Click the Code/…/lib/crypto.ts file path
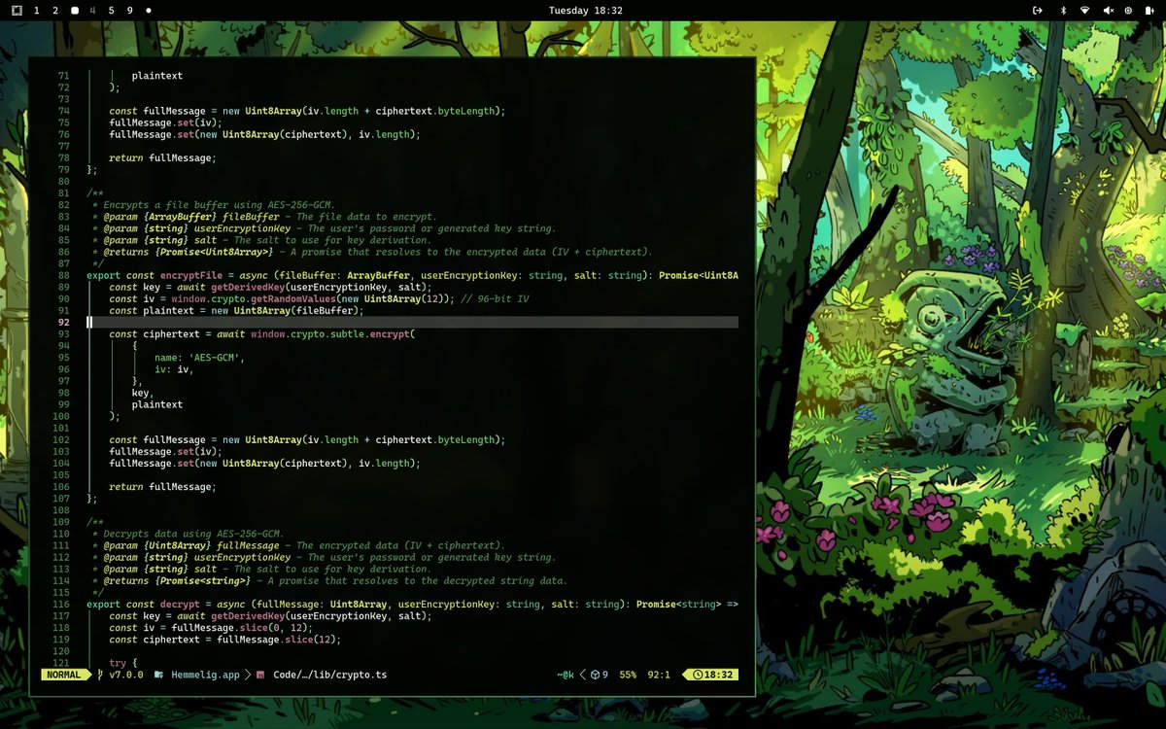Screen dimensions: 1166x729 pos(329,675)
